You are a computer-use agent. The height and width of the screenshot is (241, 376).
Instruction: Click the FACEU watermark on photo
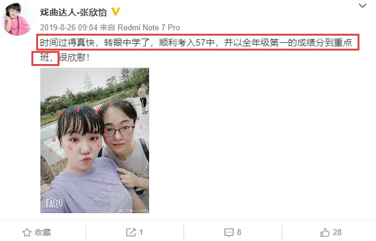(x=54, y=204)
